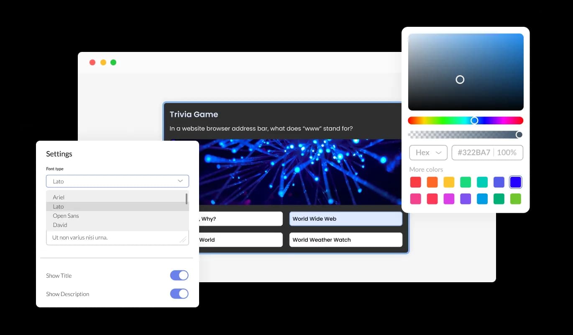Enable the Show Title toggle

click(179, 275)
